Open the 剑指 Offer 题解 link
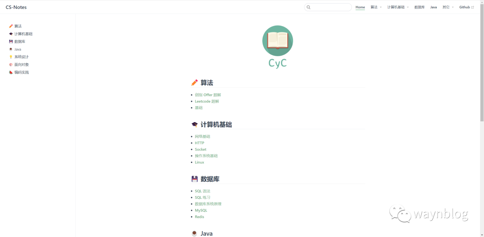 tap(208, 95)
